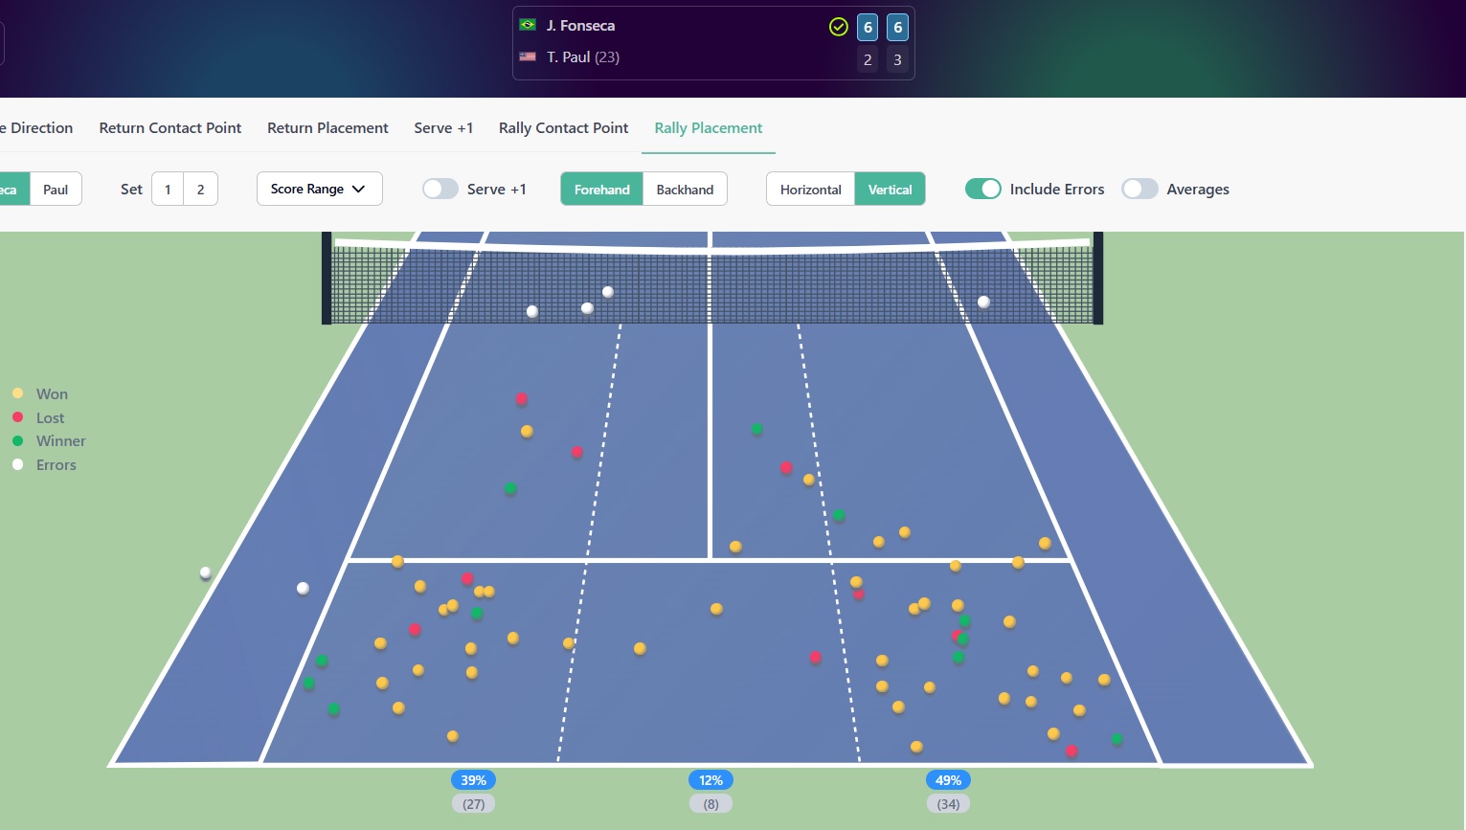Click the Brazil flag next to J. Fonseca

point(528,25)
